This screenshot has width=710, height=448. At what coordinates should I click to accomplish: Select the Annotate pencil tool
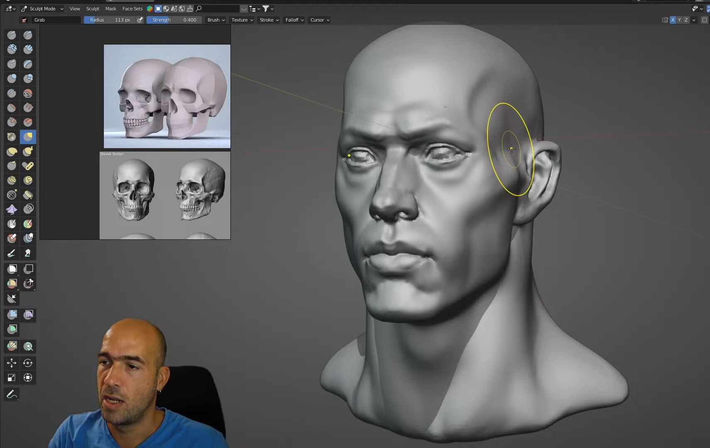[x=12, y=394]
